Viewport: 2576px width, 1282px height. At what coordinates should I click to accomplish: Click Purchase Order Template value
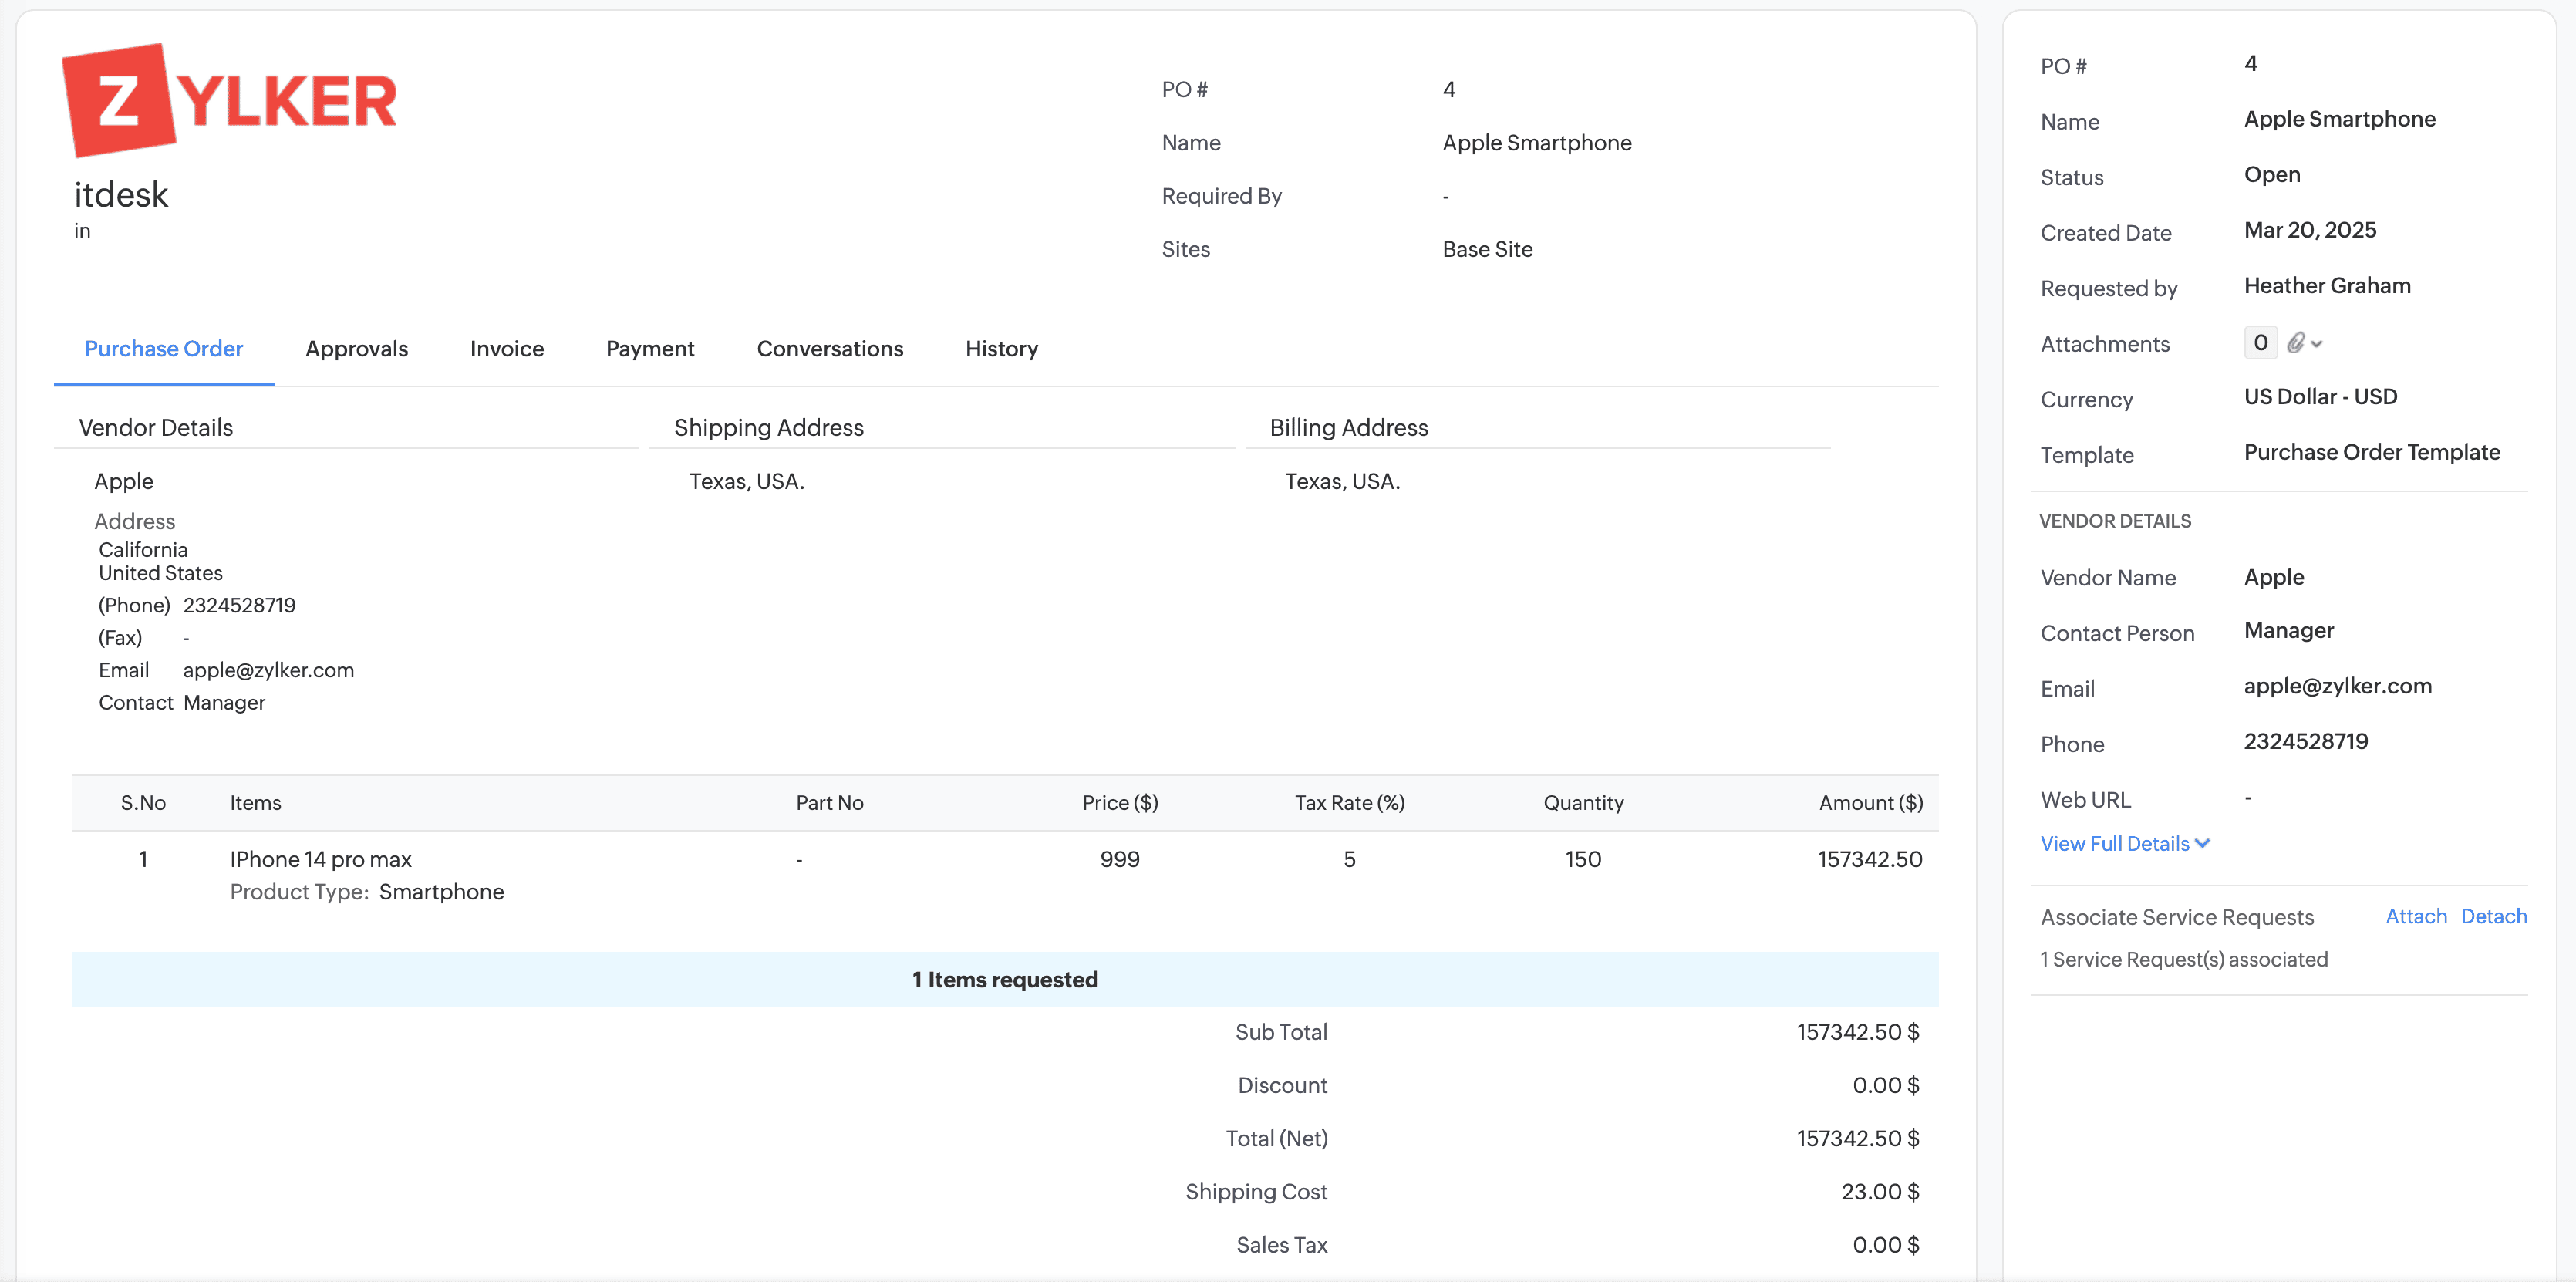pyautogui.click(x=2372, y=452)
